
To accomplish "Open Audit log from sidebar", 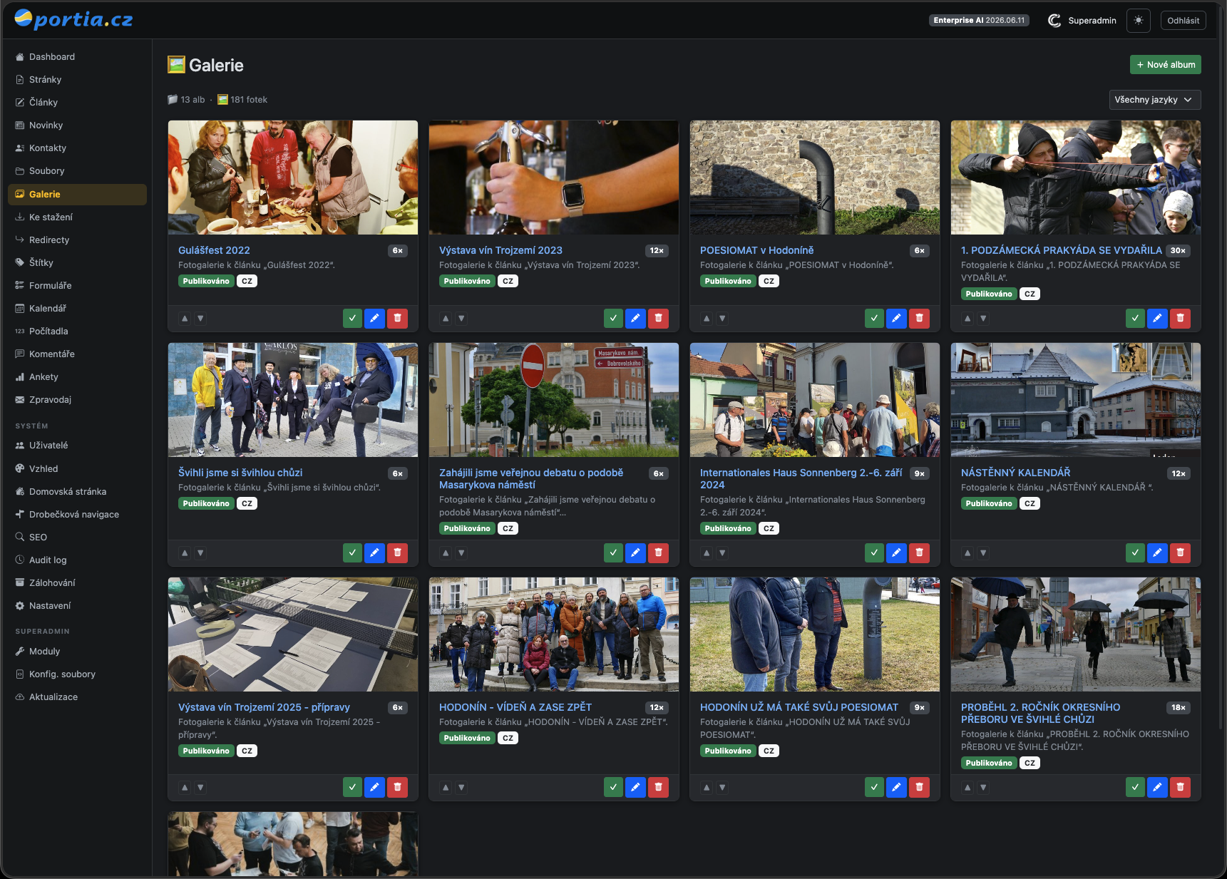I will 77,560.
